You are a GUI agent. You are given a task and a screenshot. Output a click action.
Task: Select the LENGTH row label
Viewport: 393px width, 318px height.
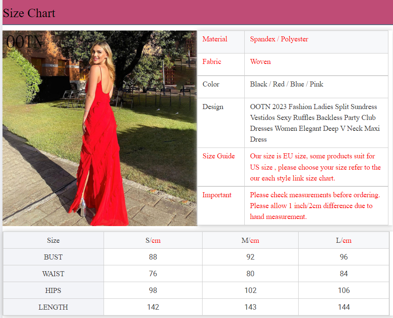pos(53,307)
